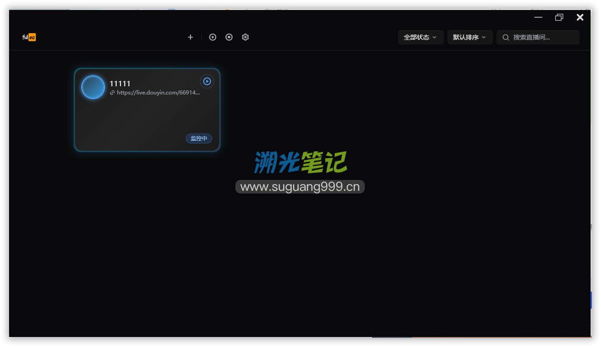Click the 监控中 status badge
The image size is (601, 347).
199,139
